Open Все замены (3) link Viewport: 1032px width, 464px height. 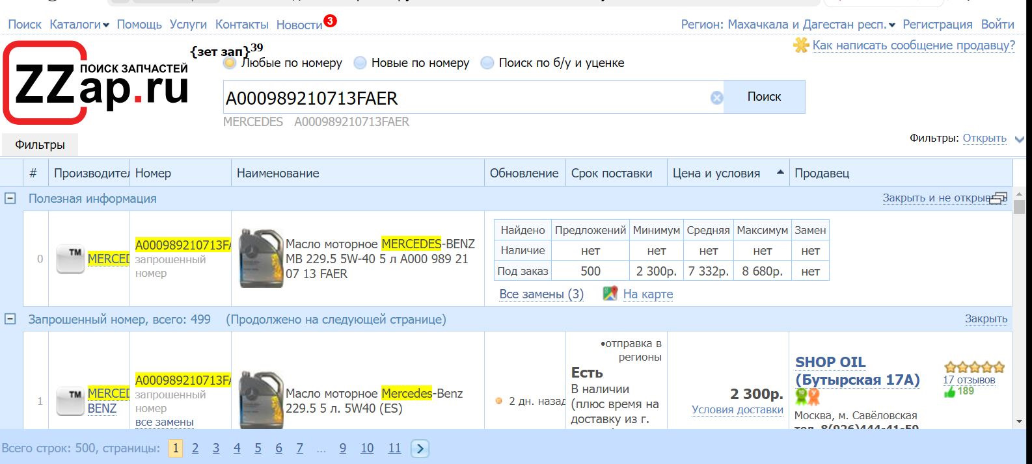(541, 294)
